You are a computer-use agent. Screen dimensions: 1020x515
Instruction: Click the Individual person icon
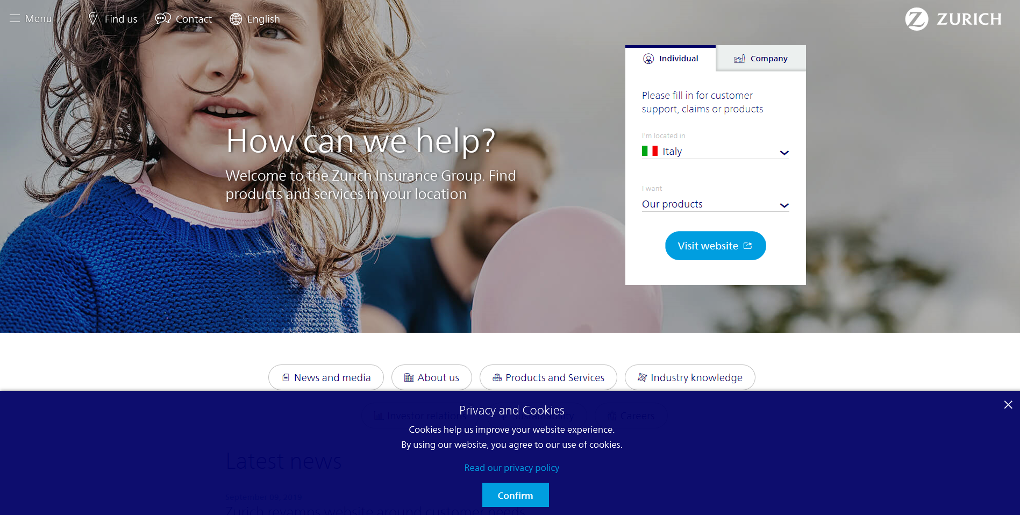(648, 59)
